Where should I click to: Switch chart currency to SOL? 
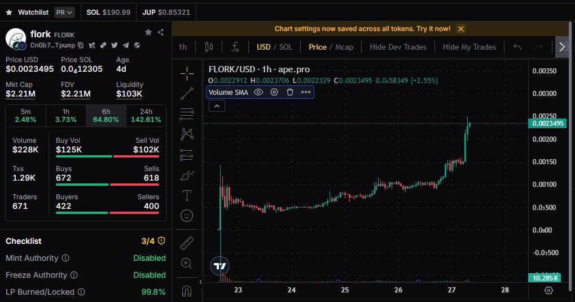[x=286, y=47]
